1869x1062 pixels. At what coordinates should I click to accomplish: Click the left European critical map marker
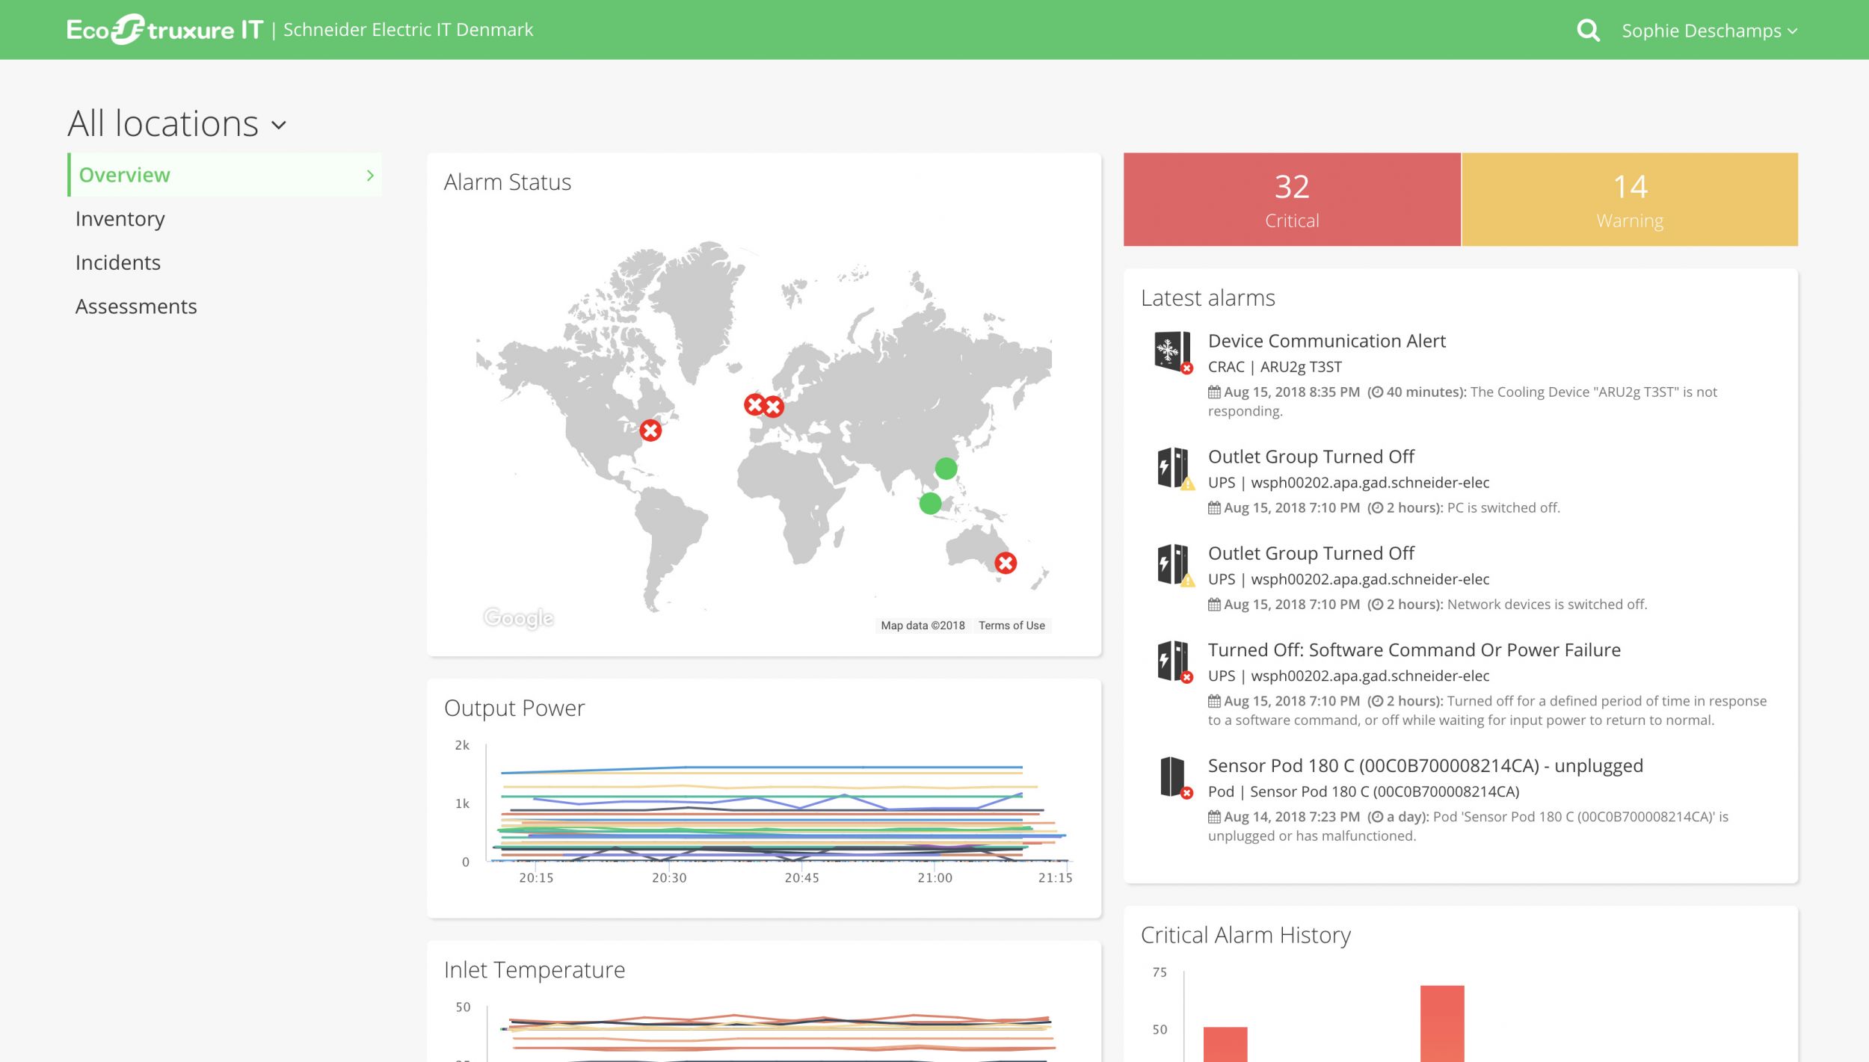pos(754,404)
